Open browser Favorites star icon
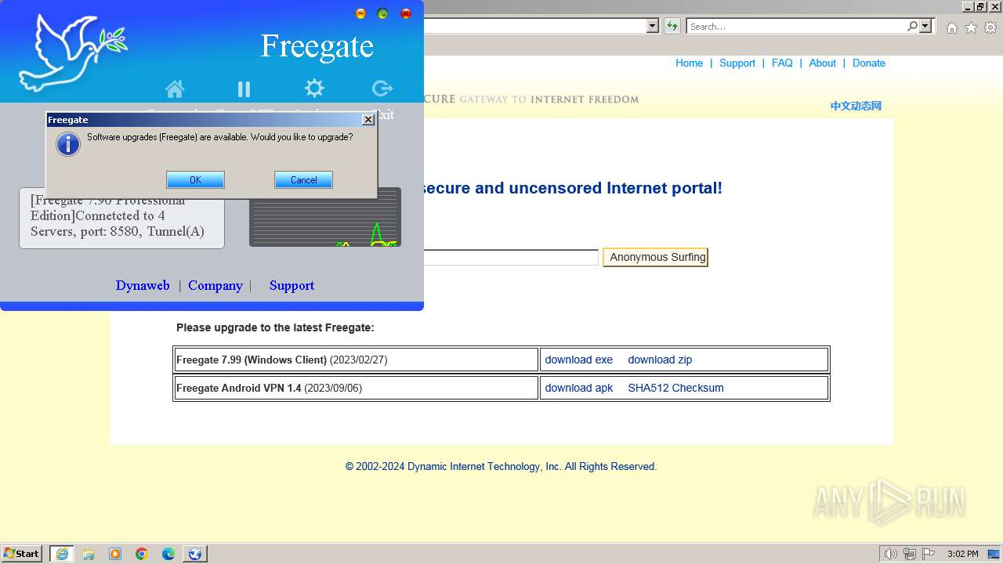The image size is (1003, 564). [x=971, y=27]
